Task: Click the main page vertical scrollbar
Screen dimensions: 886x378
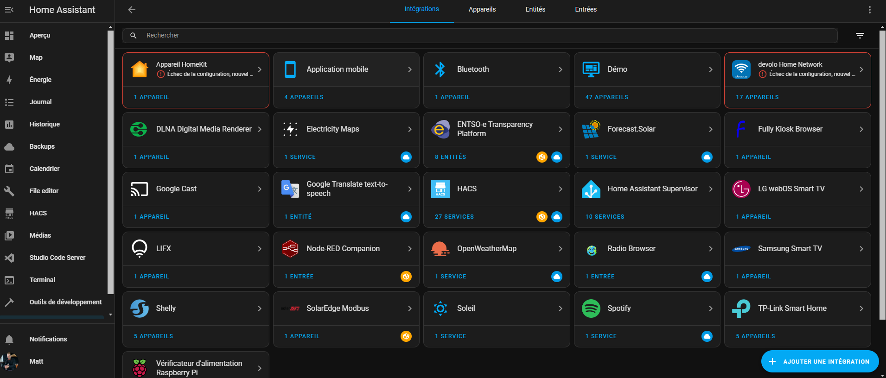Action: click(x=882, y=176)
